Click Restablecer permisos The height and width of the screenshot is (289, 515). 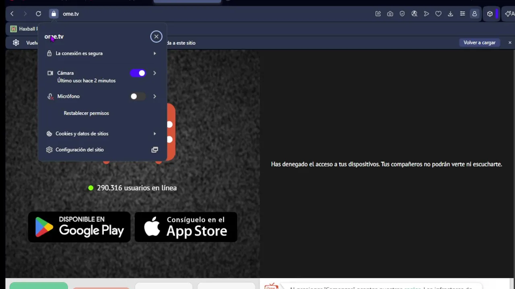(86, 113)
